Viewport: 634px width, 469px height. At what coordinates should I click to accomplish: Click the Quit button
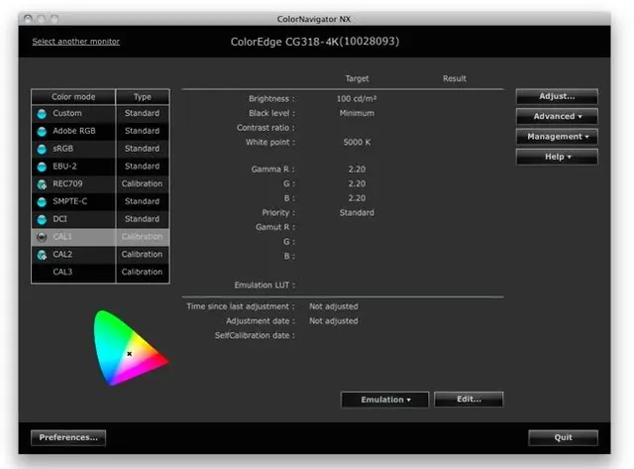pyautogui.click(x=563, y=437)
